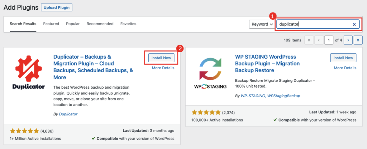
Task: Open the Duplicator author link
Action: [x=68, y=114]
